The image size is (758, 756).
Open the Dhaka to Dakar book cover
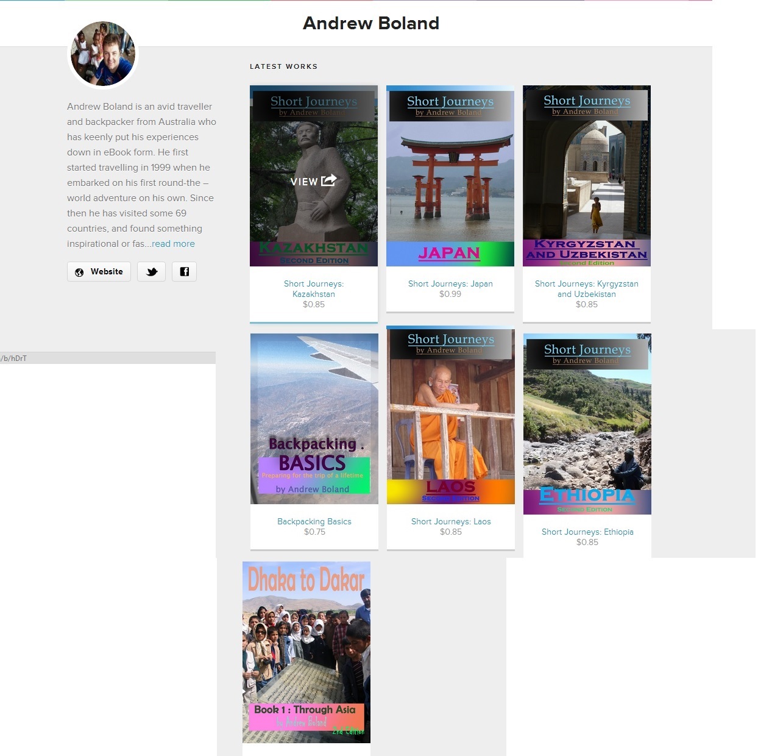306,652
